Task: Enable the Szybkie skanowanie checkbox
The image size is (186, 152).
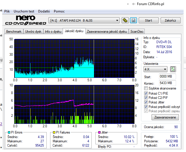Action: pyautogui.click(x=146, y=88)
